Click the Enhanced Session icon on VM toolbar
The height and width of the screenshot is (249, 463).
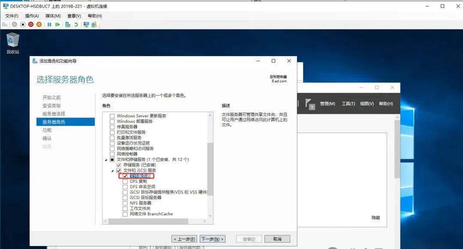click(x=86, y=24)
